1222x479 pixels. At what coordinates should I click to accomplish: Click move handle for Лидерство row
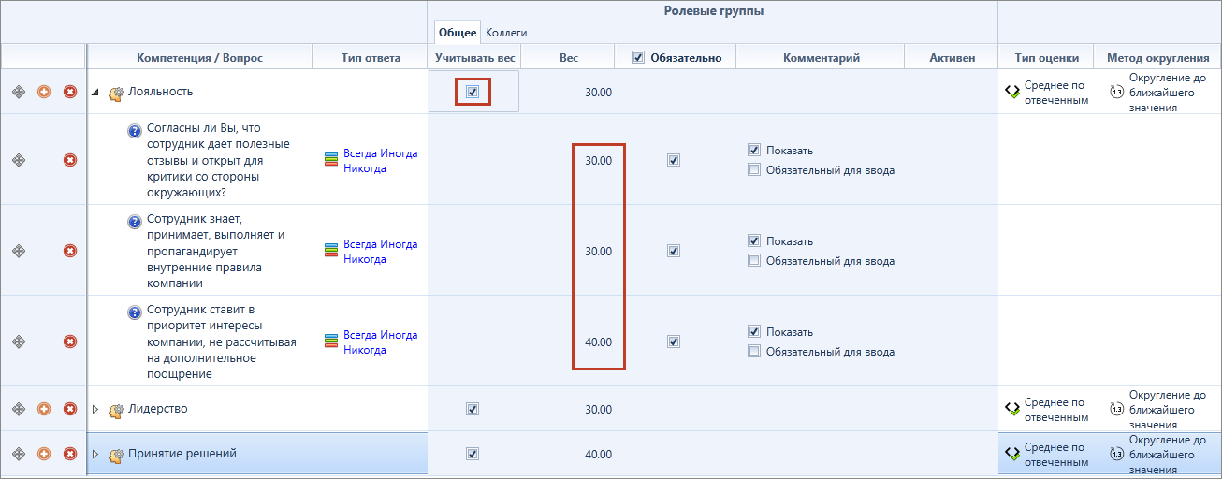coord(18,409)
